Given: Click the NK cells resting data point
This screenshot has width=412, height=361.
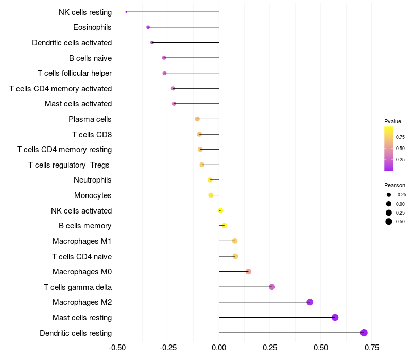Looking at the screenshot, I should click(126, 12).
